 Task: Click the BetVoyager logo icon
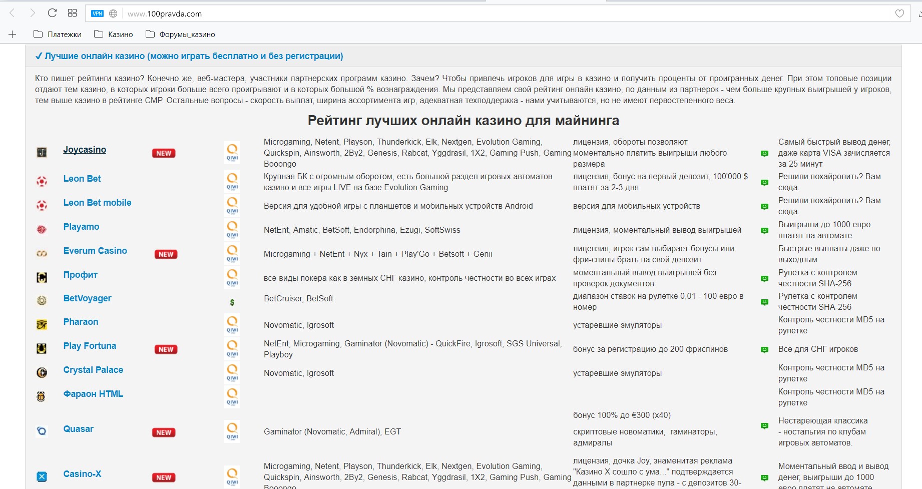tap(42, 300)
